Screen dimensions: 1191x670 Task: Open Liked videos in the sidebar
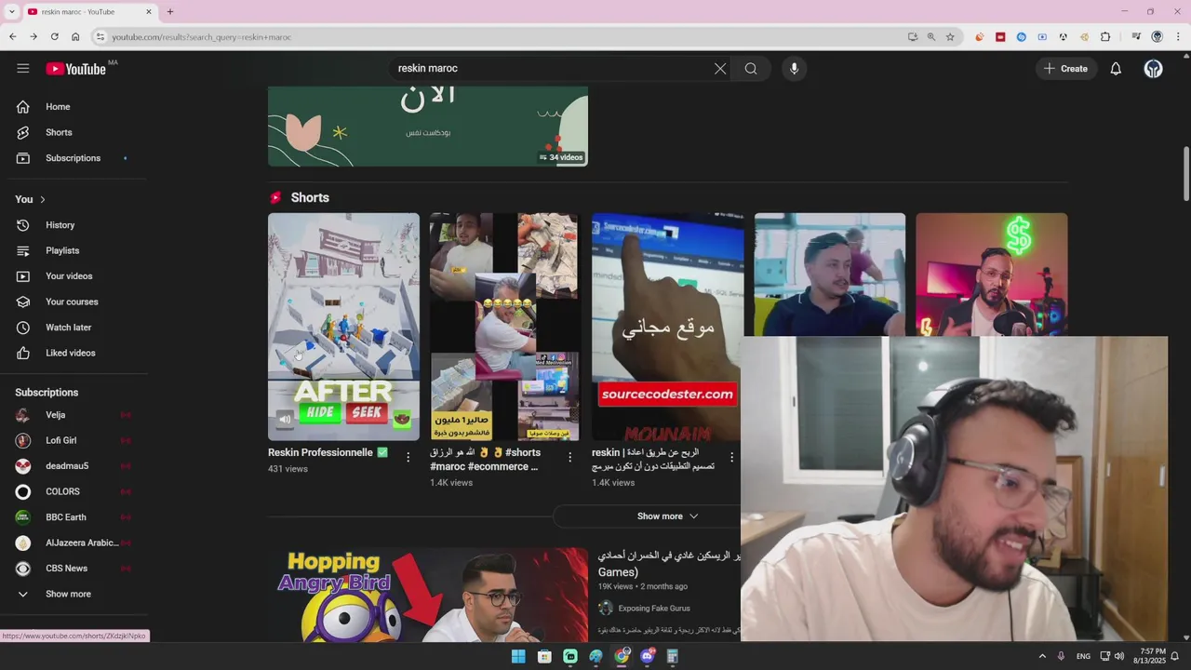tap(74, 353)
